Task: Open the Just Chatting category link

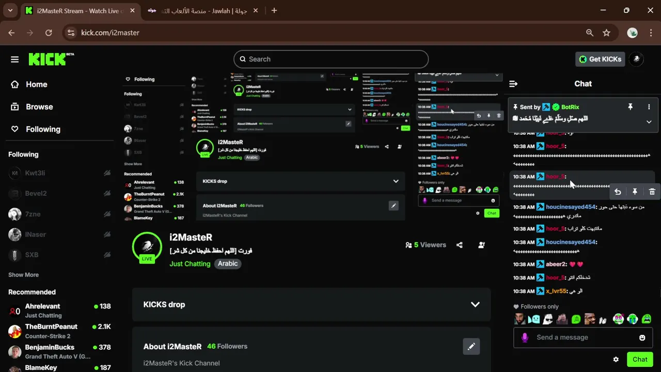Action: [190, 263]
